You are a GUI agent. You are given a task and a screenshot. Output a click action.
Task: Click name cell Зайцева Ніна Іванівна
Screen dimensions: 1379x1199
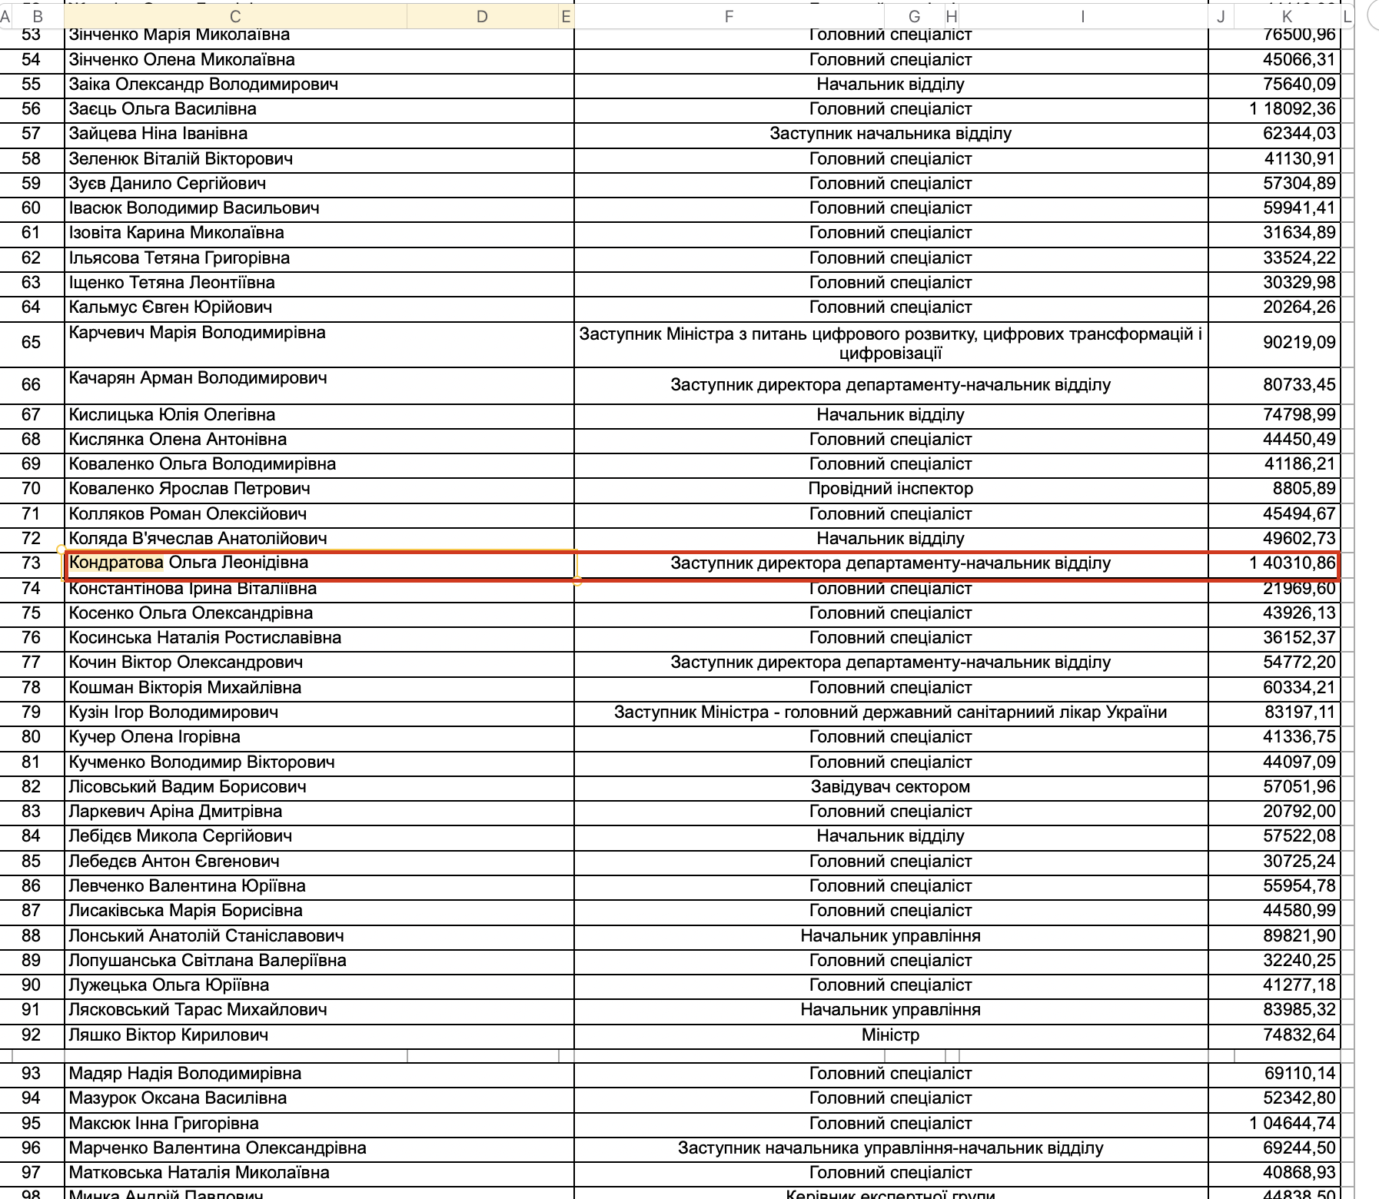click(319, 134)
